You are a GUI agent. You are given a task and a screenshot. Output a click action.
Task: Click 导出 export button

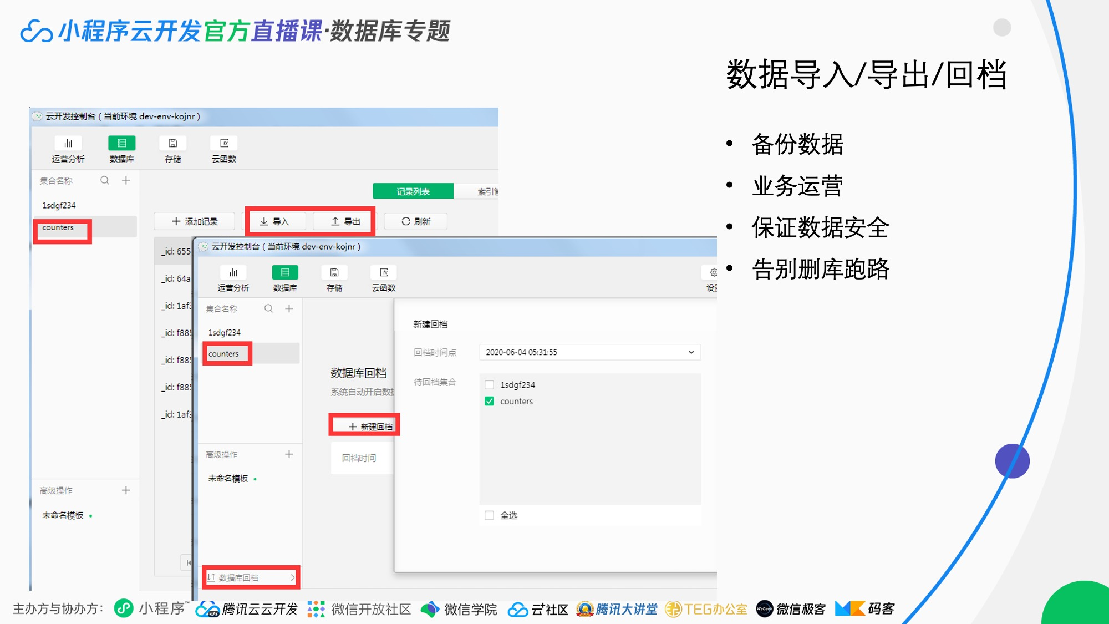tap(345, 221)
